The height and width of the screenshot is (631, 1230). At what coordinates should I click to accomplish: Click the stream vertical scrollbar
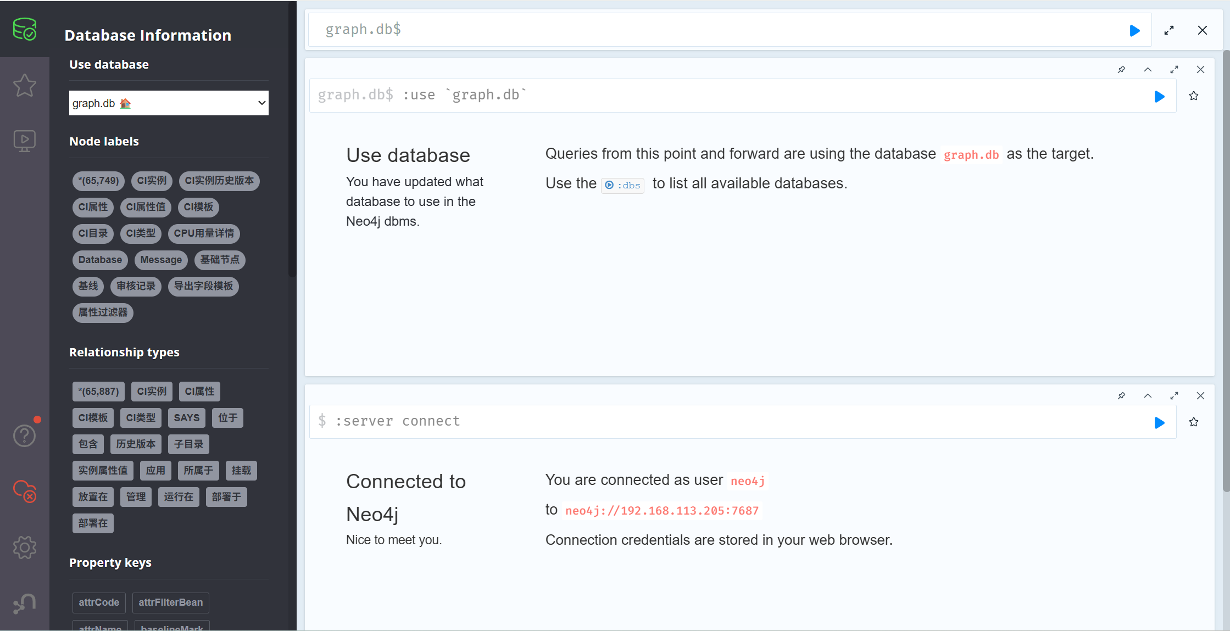[1226, 271]
